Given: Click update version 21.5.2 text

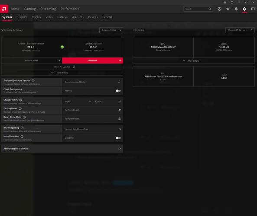Looking at the screenshot, I should click(93, 47).
